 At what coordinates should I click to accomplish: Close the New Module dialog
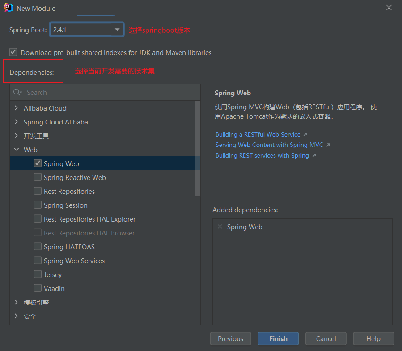pos(389,8)
